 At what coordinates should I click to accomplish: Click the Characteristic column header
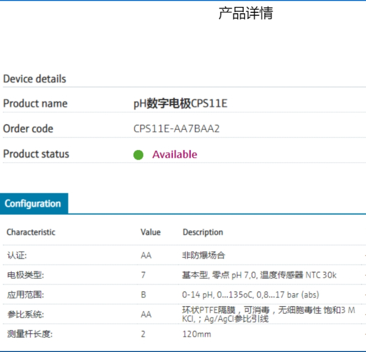[x=31, y=232]
